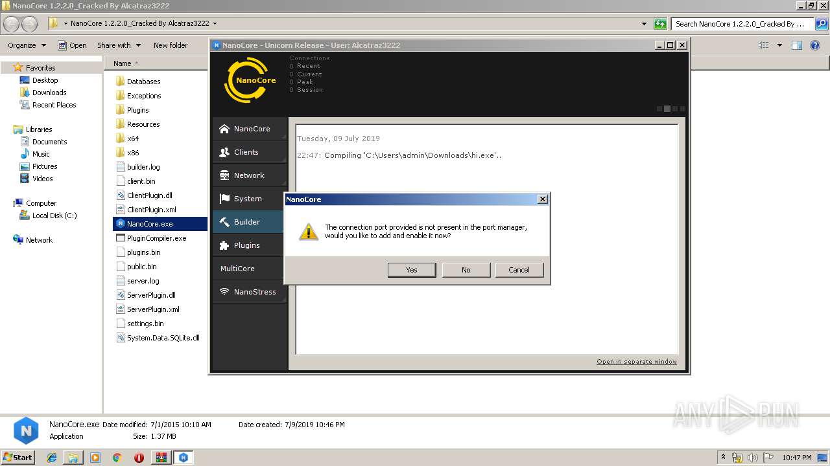The width and height of the screenshot is (830, 466).
Task: Open the Pictures library
Action: tap(39, 166)
